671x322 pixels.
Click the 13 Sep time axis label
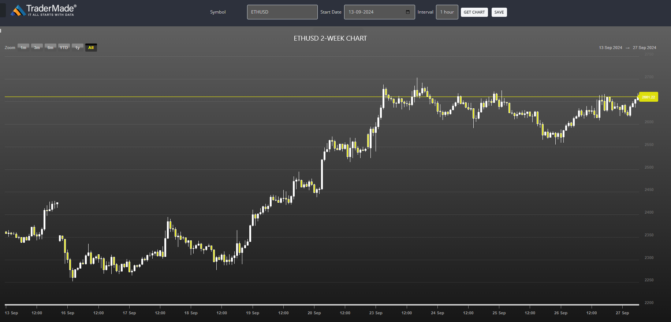[x=11, y=313]
